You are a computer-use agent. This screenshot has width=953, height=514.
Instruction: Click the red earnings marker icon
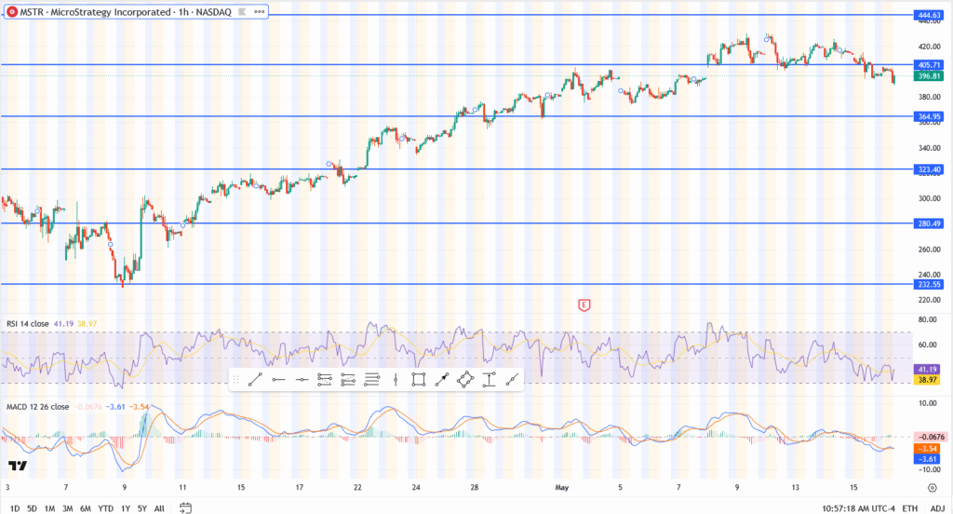(x=584, y=304)
